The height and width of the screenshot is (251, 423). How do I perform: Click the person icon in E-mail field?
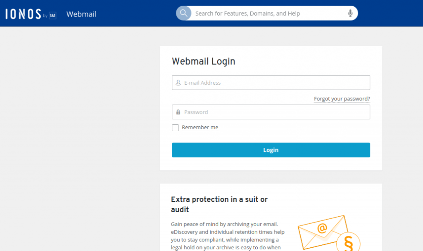(178, 83)
